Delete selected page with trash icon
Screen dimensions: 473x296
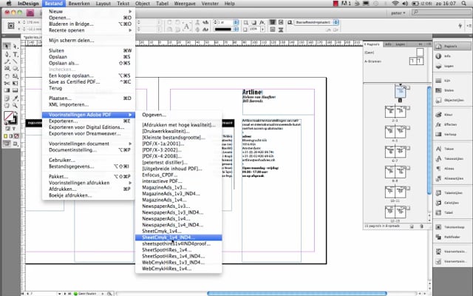422,226
